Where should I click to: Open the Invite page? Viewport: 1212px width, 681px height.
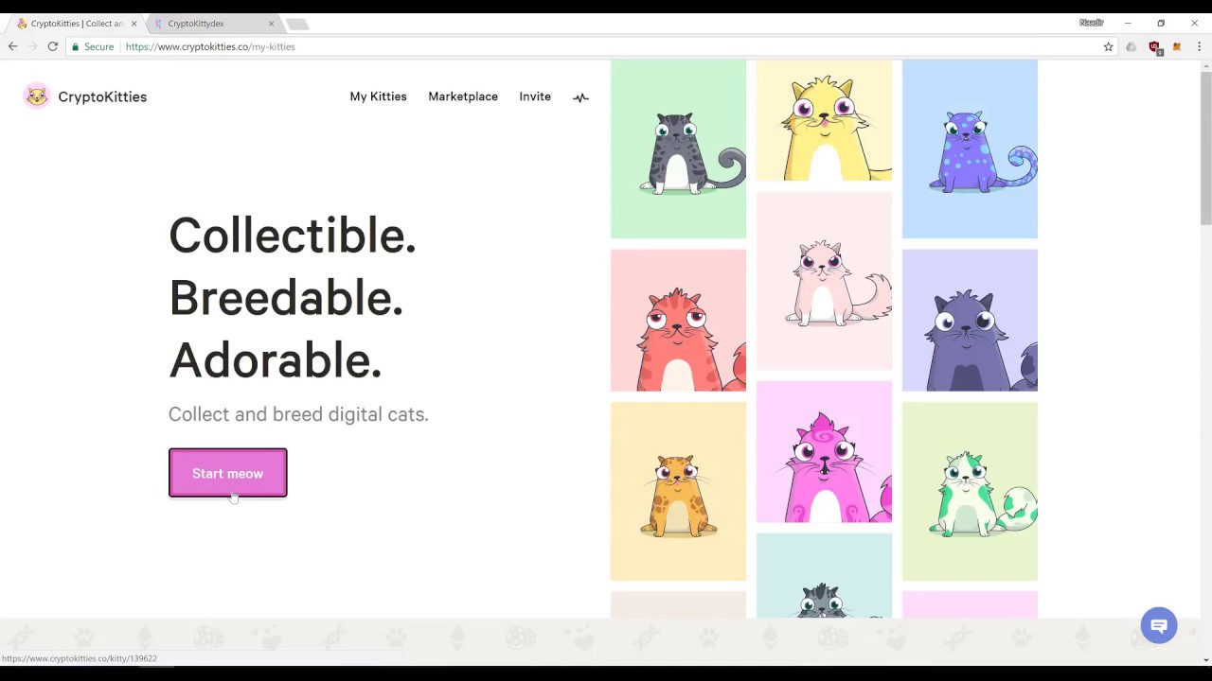535,96
